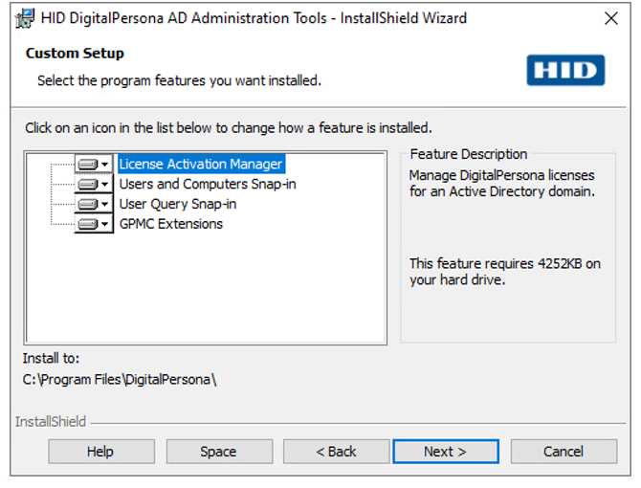Proceed by clicking Next

click(445, 452)
